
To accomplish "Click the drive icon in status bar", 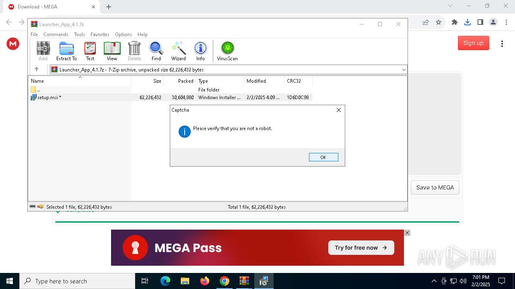I will [33, 207].
